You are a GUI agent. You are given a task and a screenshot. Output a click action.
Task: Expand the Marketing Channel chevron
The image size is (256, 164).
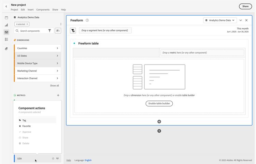coord(57,71)
